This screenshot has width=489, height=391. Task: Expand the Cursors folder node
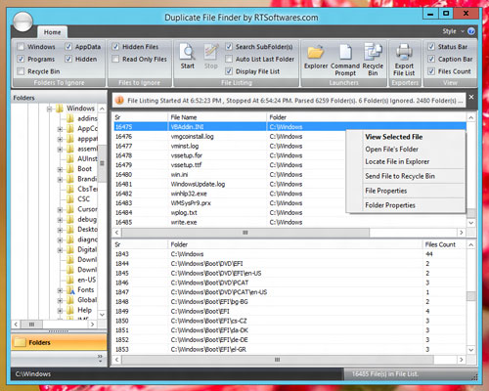coord(60,210)
